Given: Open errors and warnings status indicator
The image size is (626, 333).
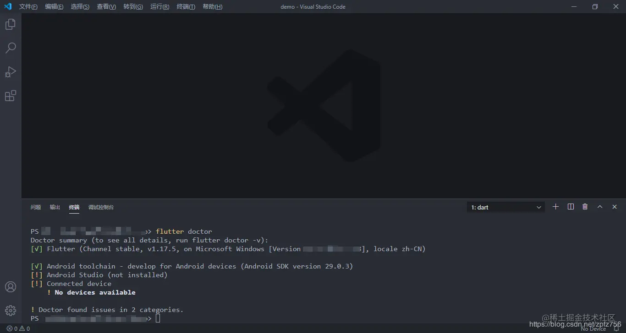Looking at the screenshot, I should [x=18, y=328].
